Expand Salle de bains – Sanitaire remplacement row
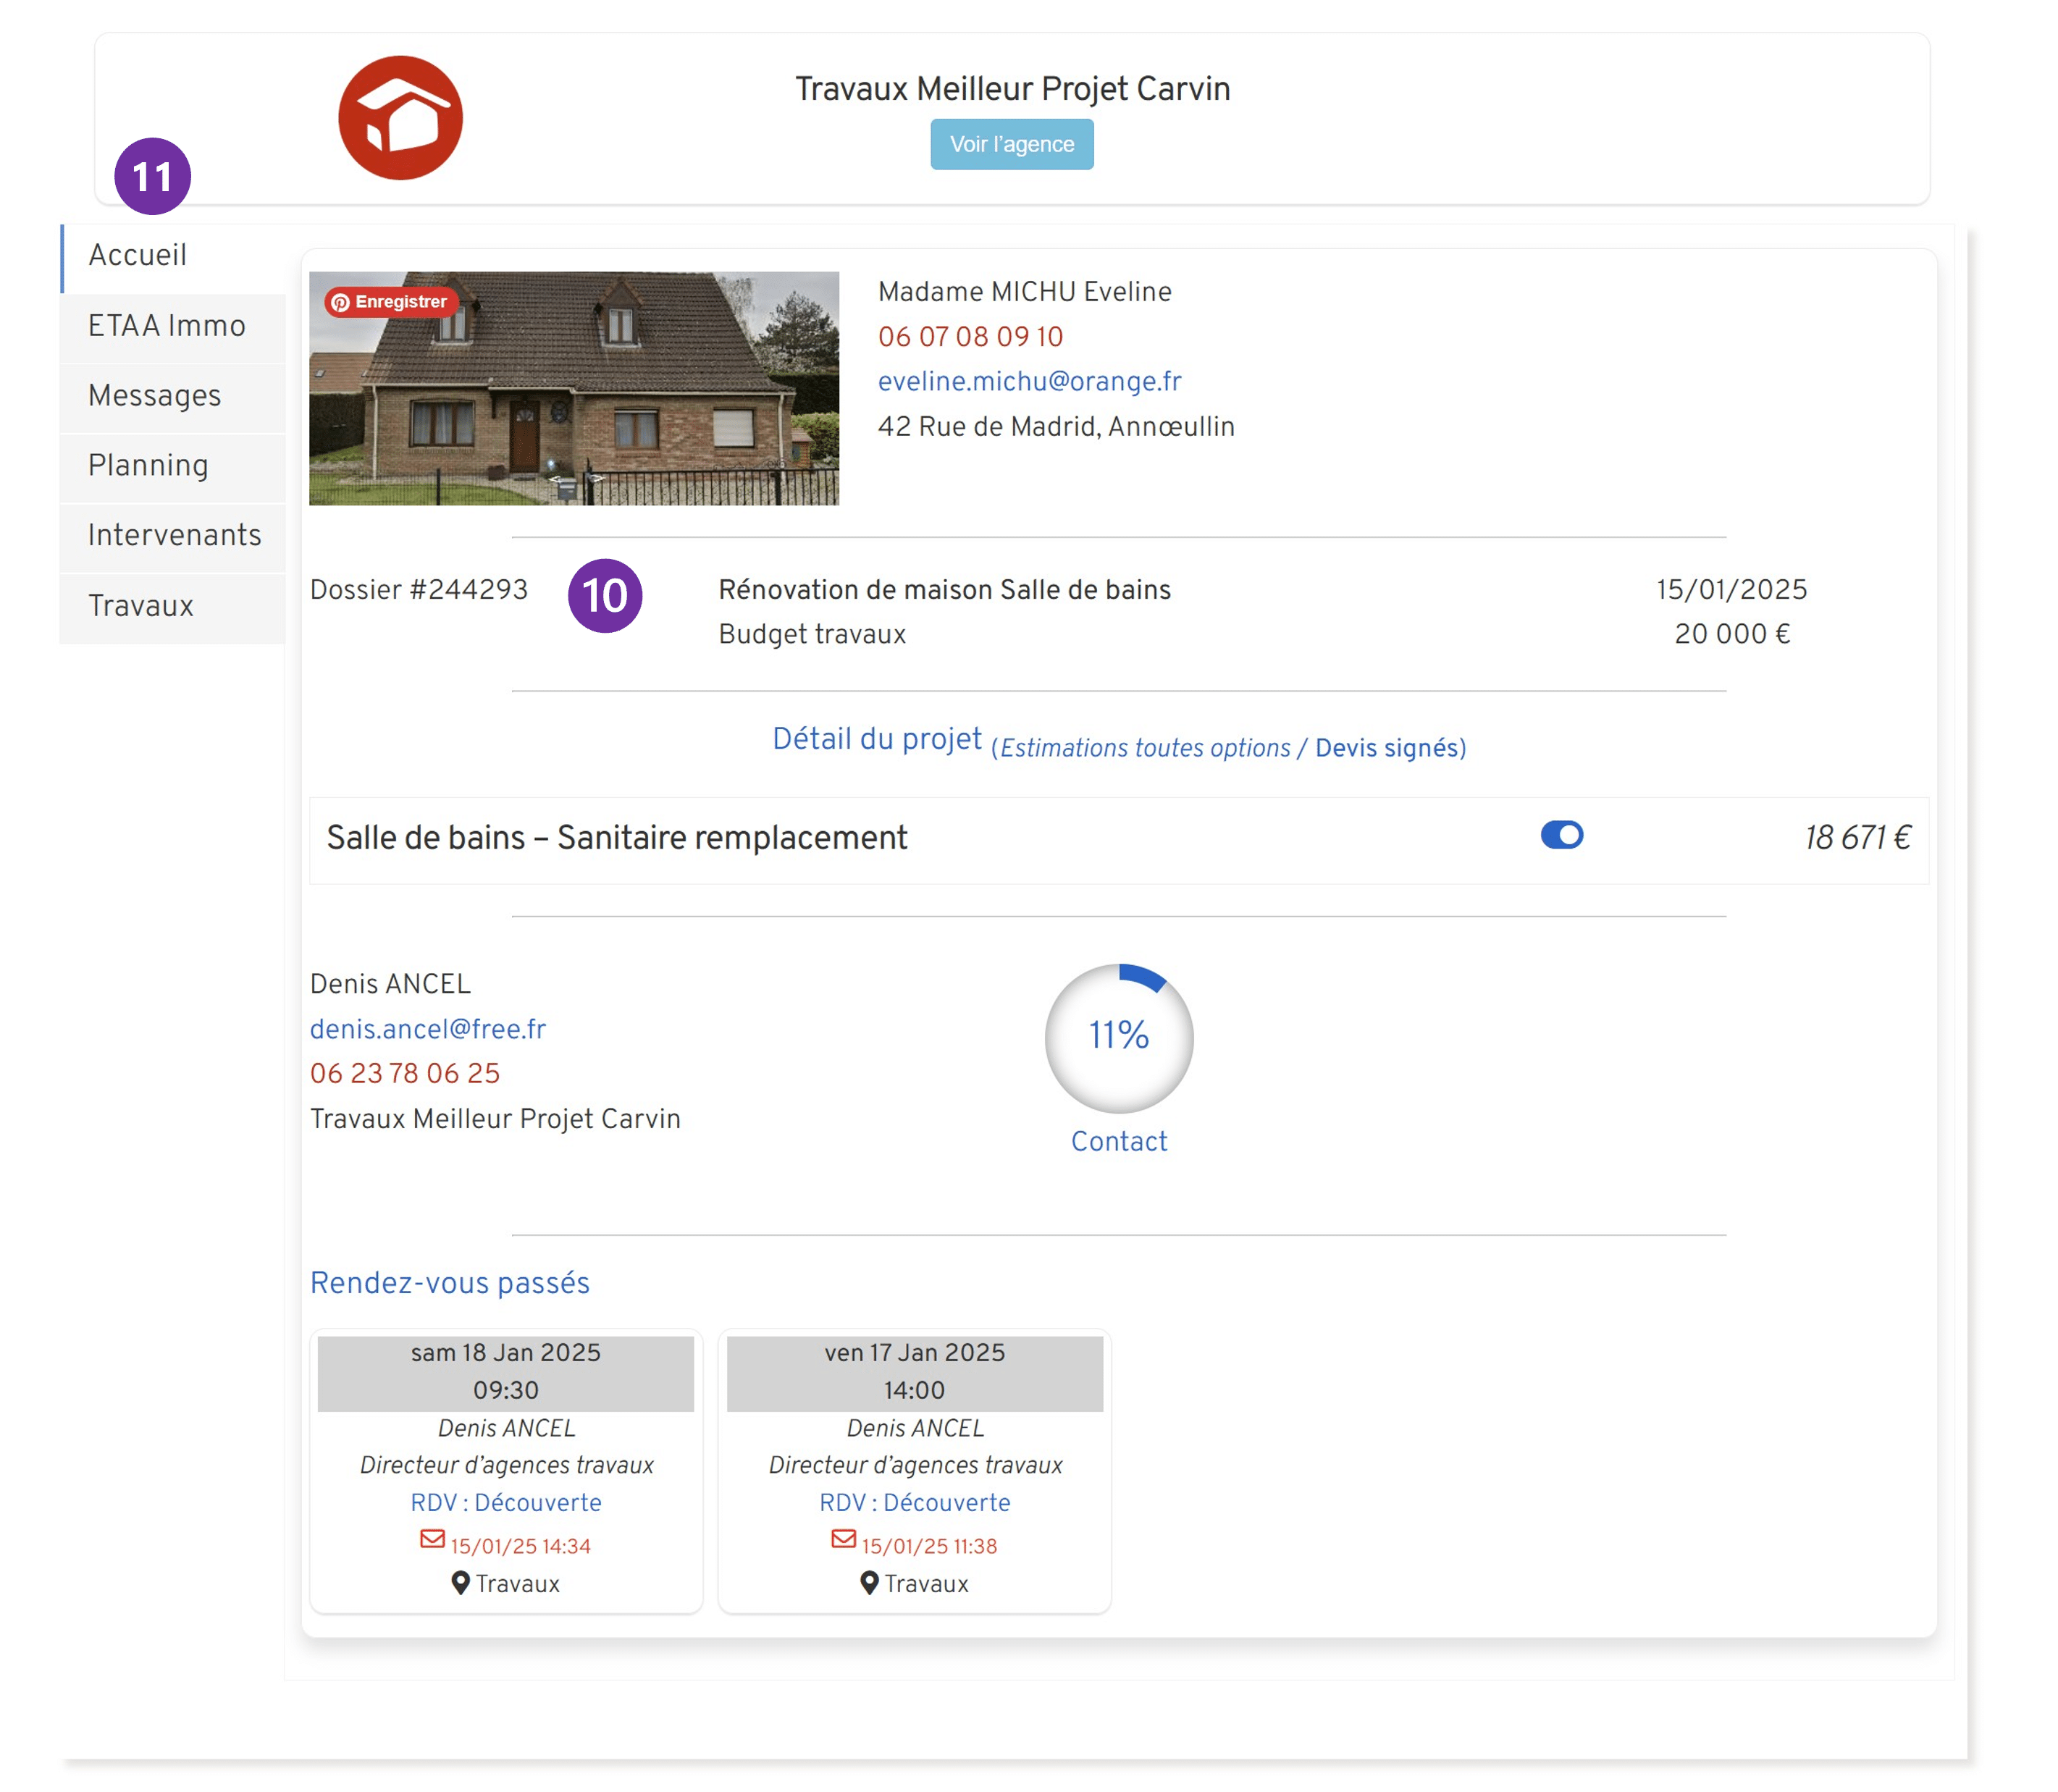Image resolution: width=2058 pixels, height=1792 pixels. (616, 838)
